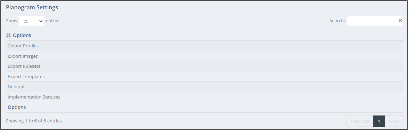
Task: Click the Options footer label
Action: point(17,107)
